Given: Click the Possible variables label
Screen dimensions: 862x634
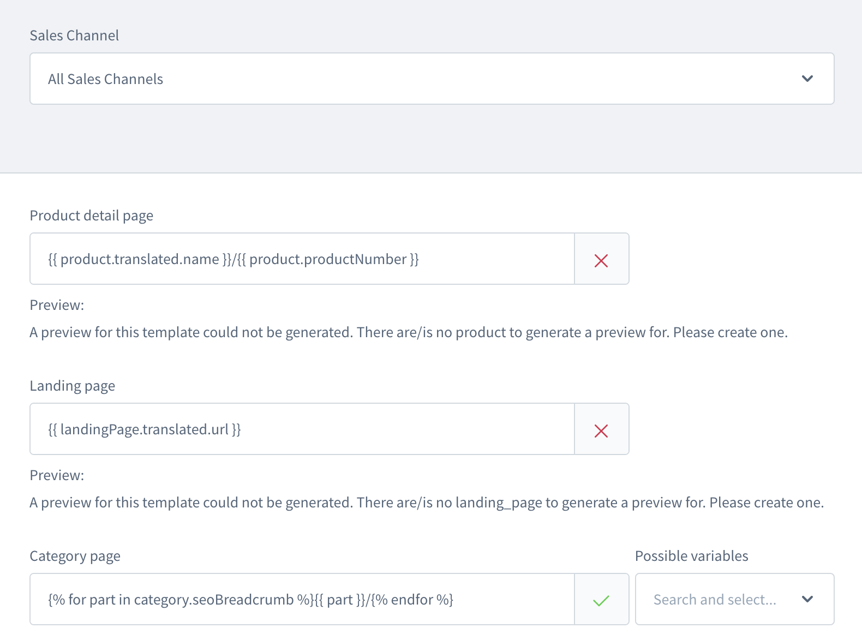Looking at the screenshot, I should (691, 556).
